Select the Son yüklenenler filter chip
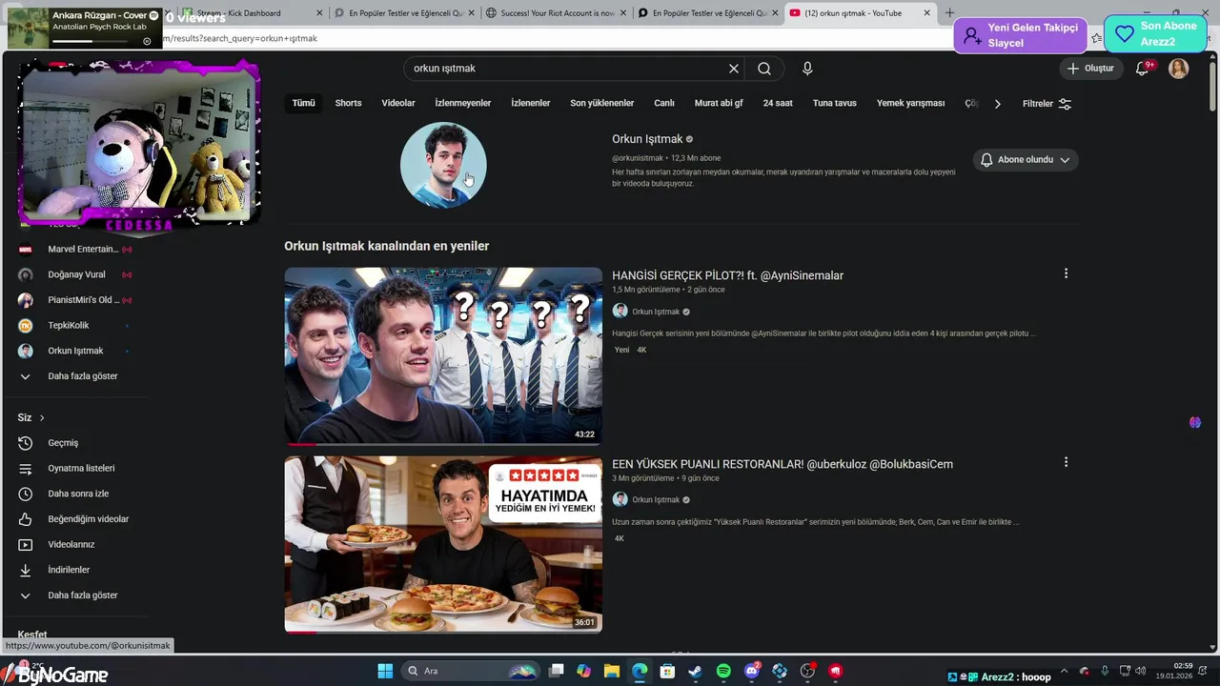This screenshot has width=1220, height=686. tap(601, 103)
